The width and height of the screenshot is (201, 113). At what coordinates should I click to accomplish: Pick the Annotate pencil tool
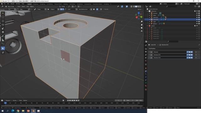coord(3,36)
